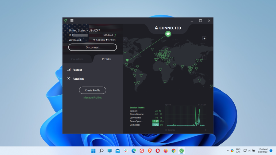Click the ProtonVPN logo in title bar
Image resolution: width=276 pixels, height=155 pixels.
point(65,21)
